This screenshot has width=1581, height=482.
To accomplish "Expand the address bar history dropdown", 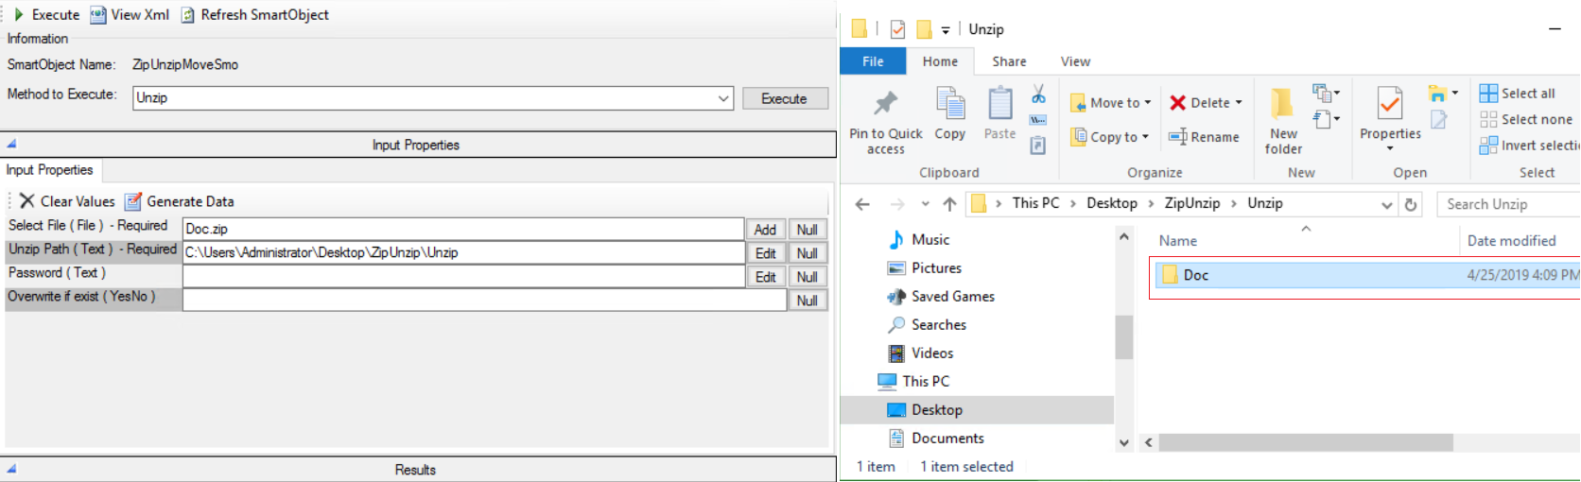I will point(1386,204).
